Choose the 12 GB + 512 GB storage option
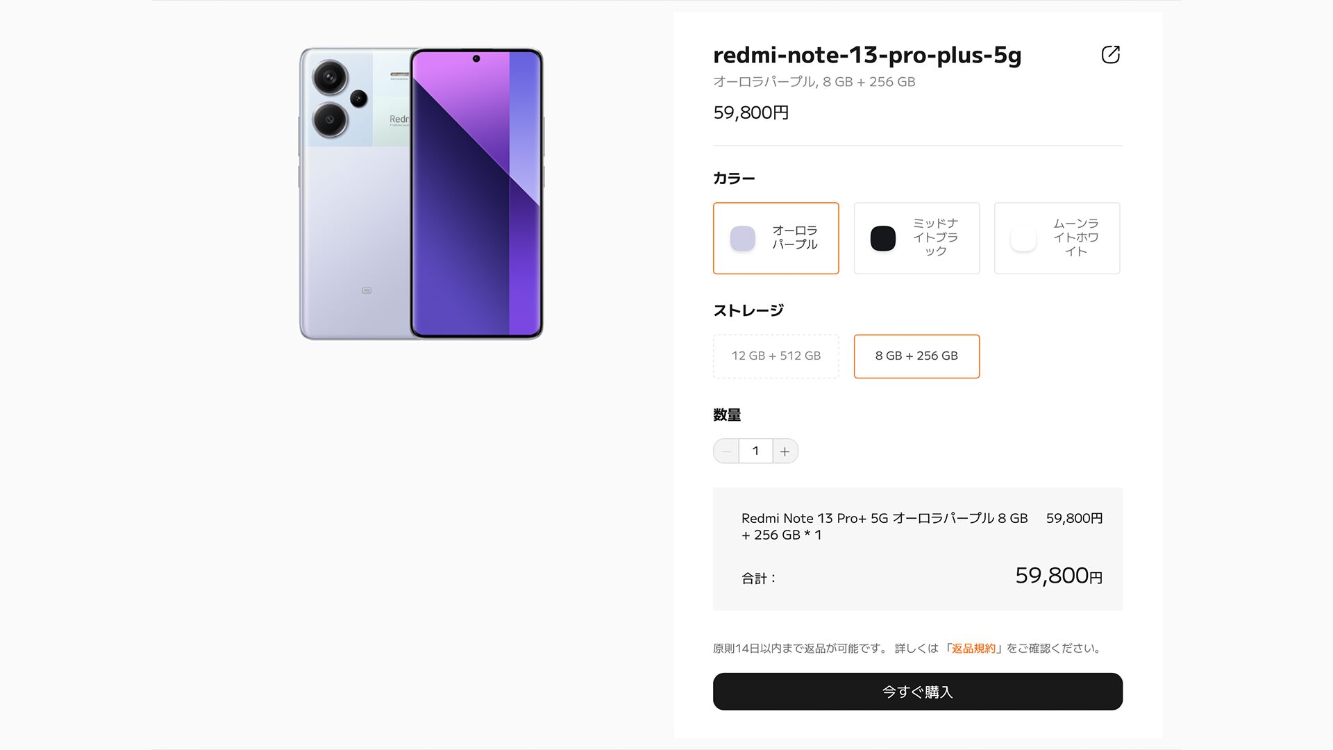The height and width of the screenshot is (750, 1333). (776, 356)
